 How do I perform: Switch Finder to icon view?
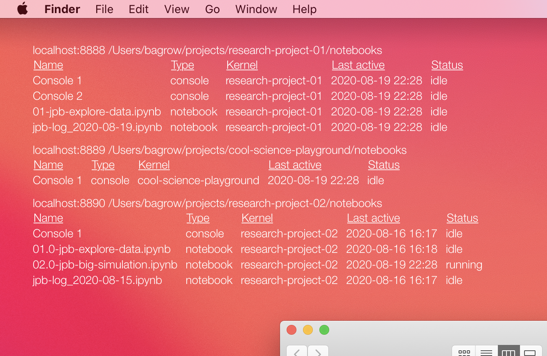(464, 352)
